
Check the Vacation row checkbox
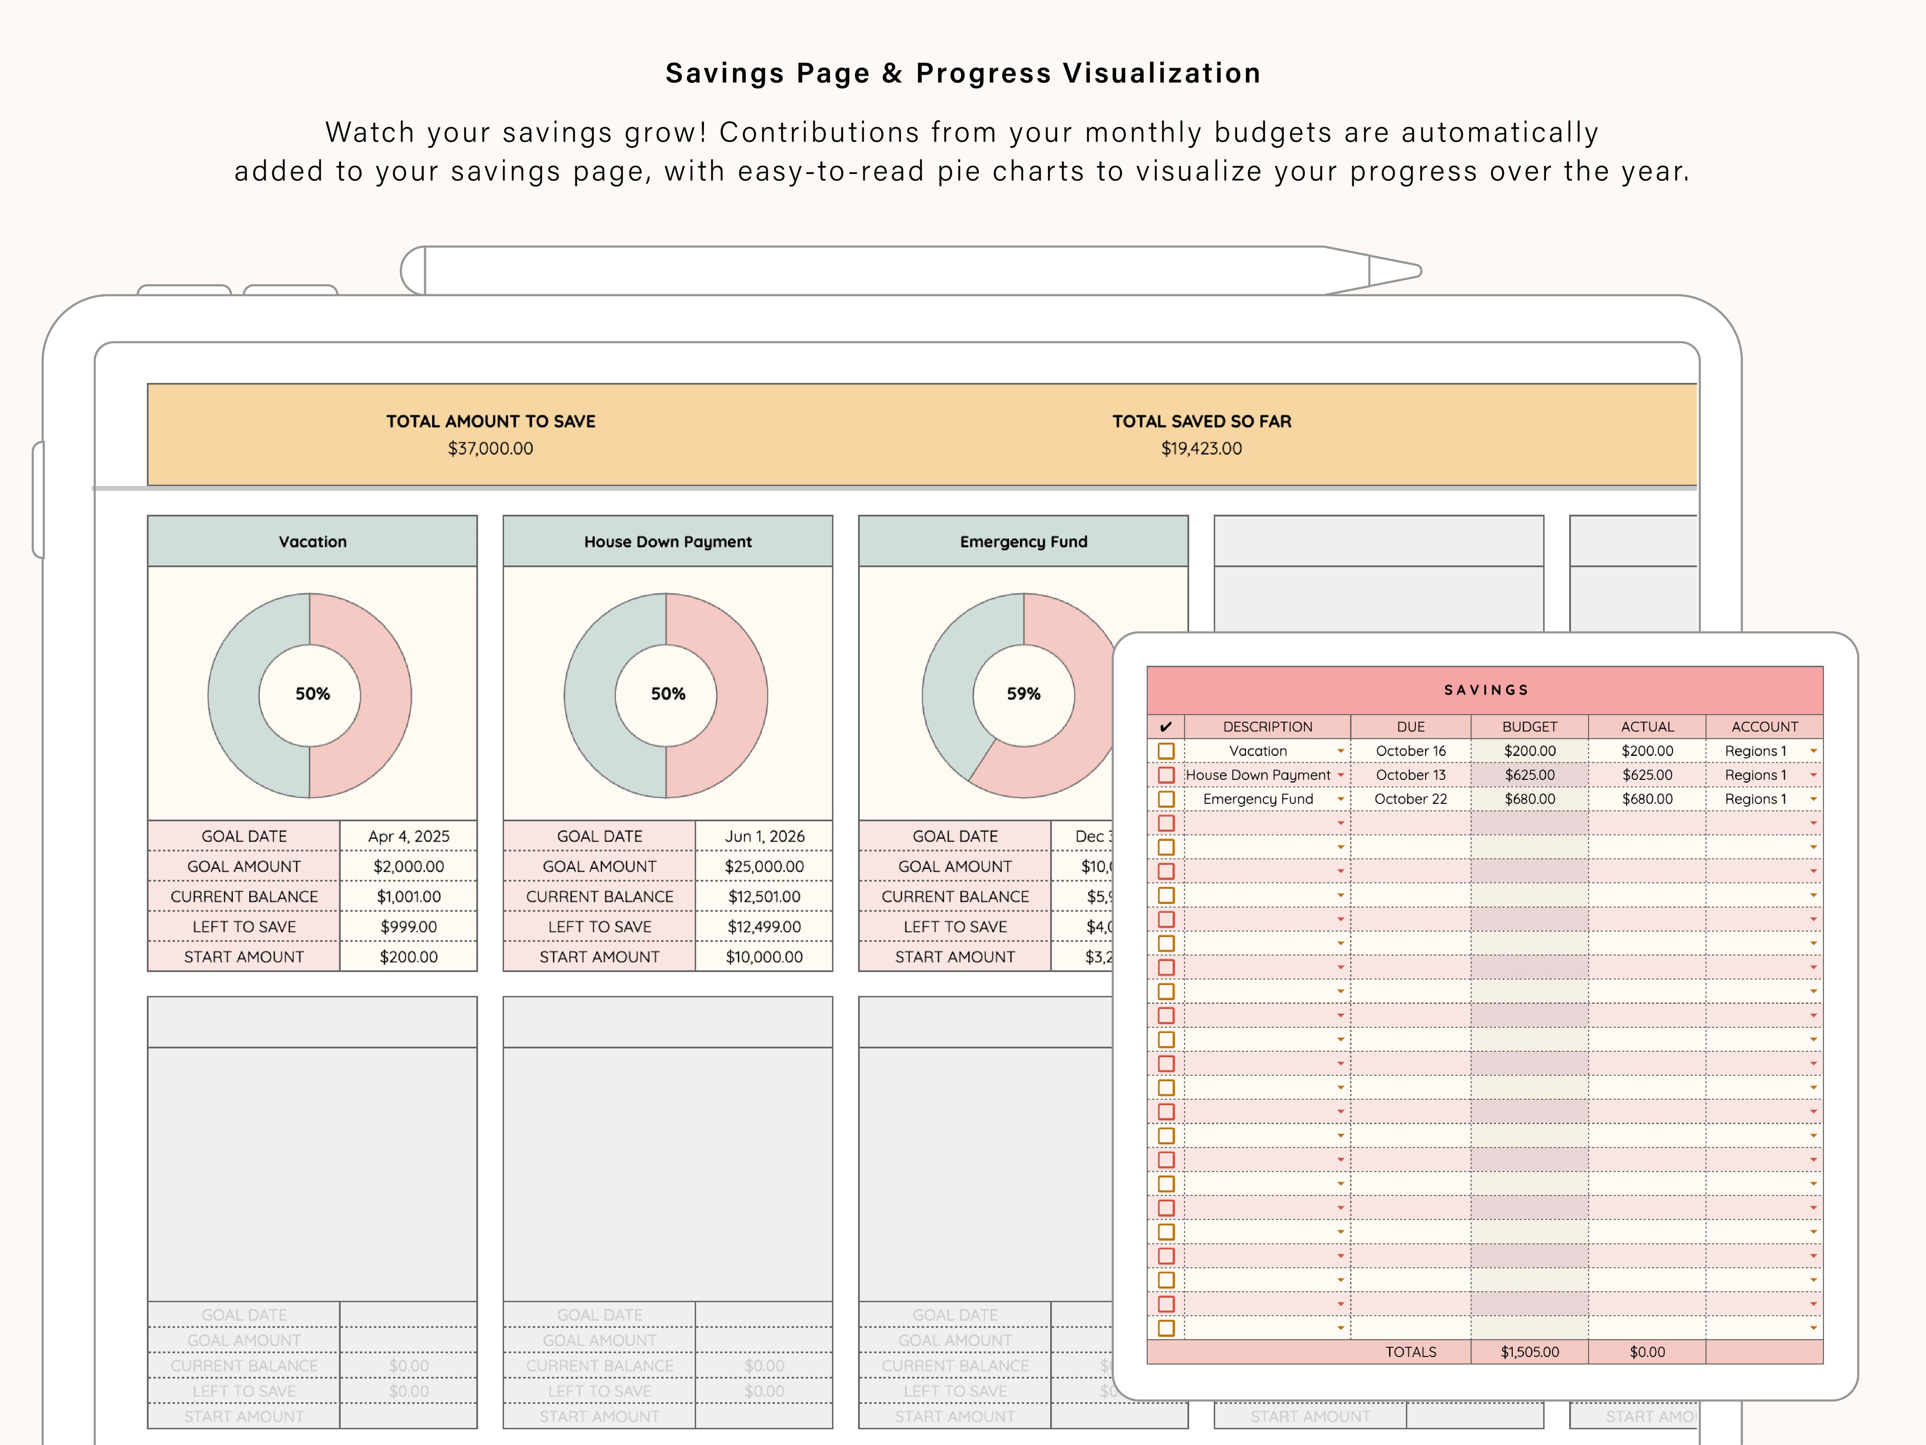(x=1167, y=751)
